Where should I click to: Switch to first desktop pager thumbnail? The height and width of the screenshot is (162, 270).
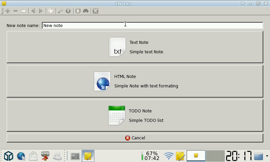[196, 156]
